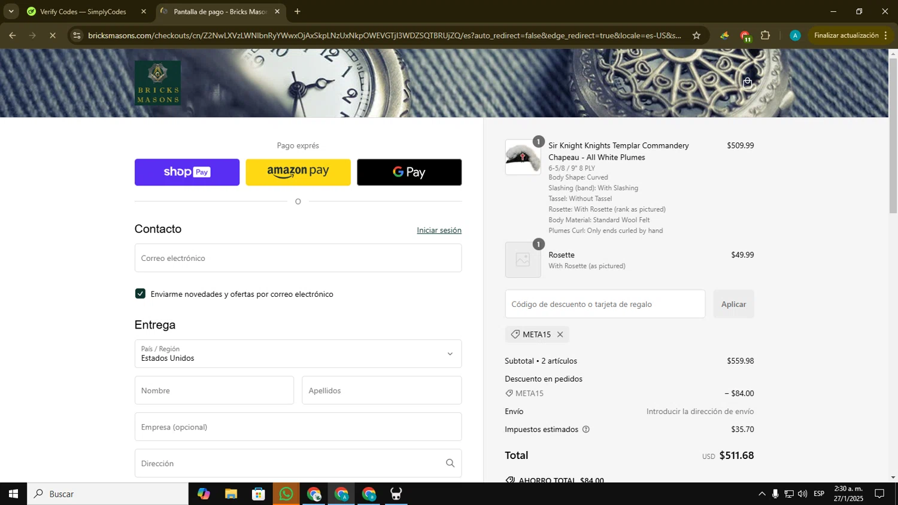
Task: Click the Nombre input field
Action: click(x=214, y=390)
